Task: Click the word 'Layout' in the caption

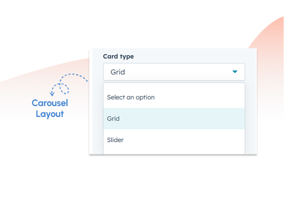Action: click(x=50, y=114)
